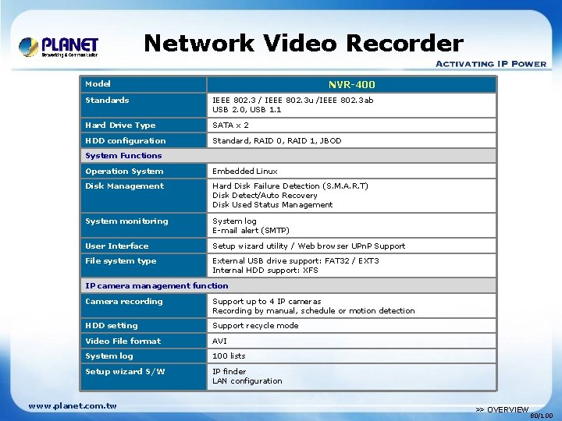Screen dimensions: 562x421
Task: Click Hard Disk Failure Detection (S.M.A.R.T) line
Action: pyautogui.click(x=290, y=186)
